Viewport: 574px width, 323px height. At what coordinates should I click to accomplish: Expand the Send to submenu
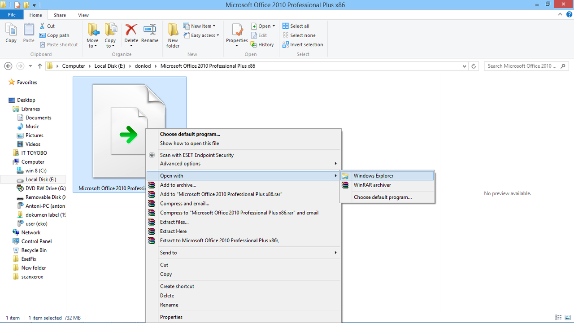(244, 253)
